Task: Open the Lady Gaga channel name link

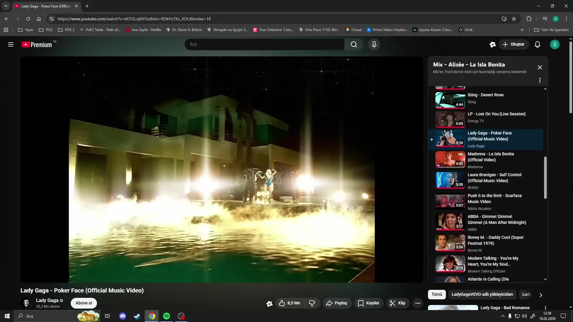Action: [47, 301]
